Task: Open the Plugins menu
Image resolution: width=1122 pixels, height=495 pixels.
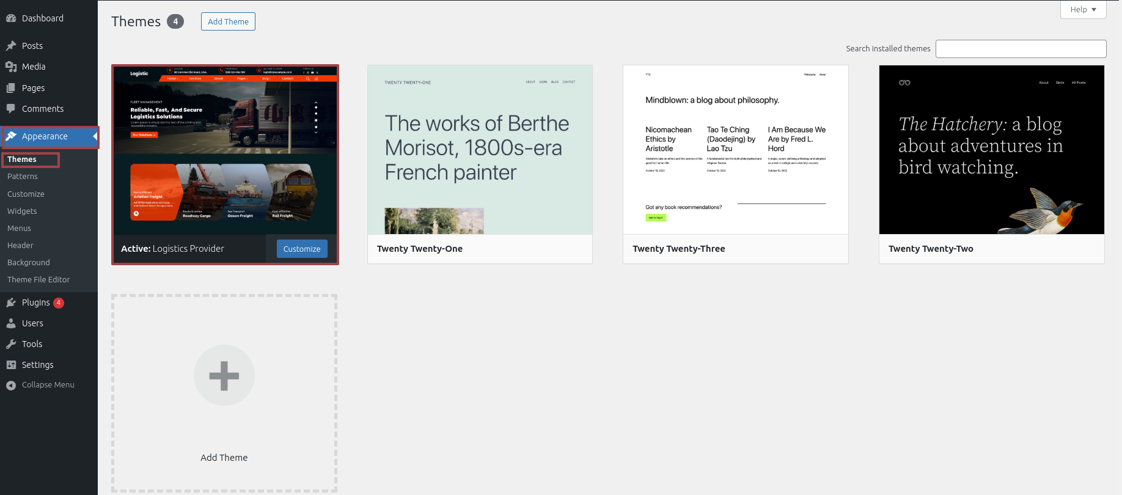Action: pos(49,302)
